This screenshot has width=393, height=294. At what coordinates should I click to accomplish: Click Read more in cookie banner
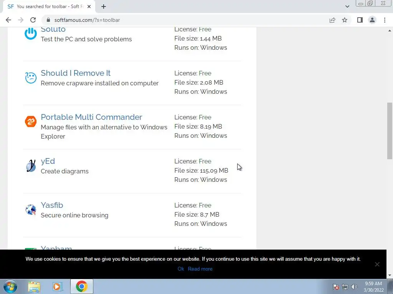point(200,269)
